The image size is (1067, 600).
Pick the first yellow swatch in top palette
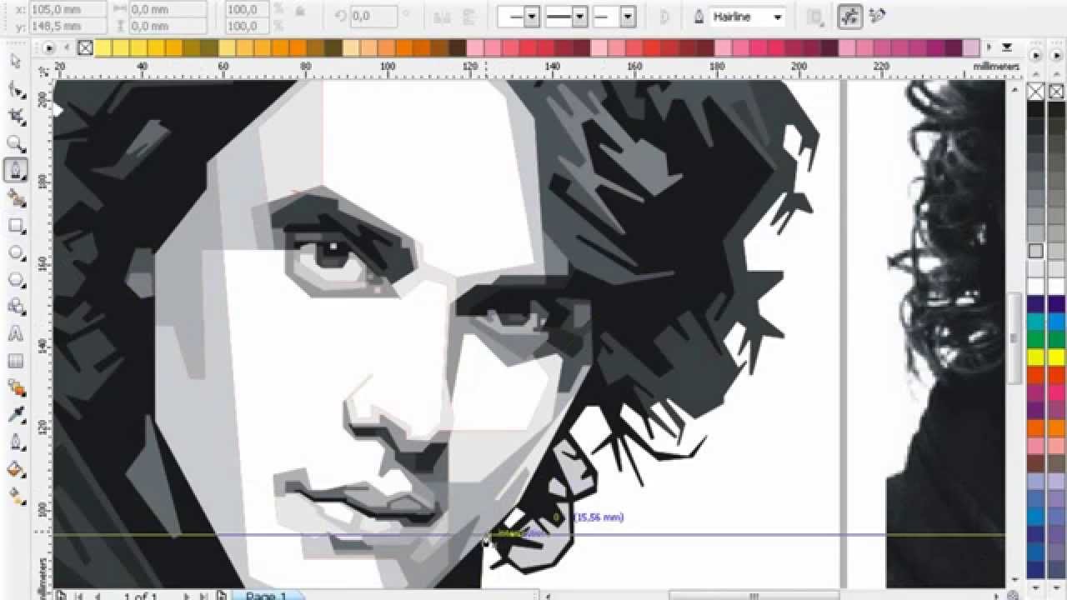click(x=103, y=48)
